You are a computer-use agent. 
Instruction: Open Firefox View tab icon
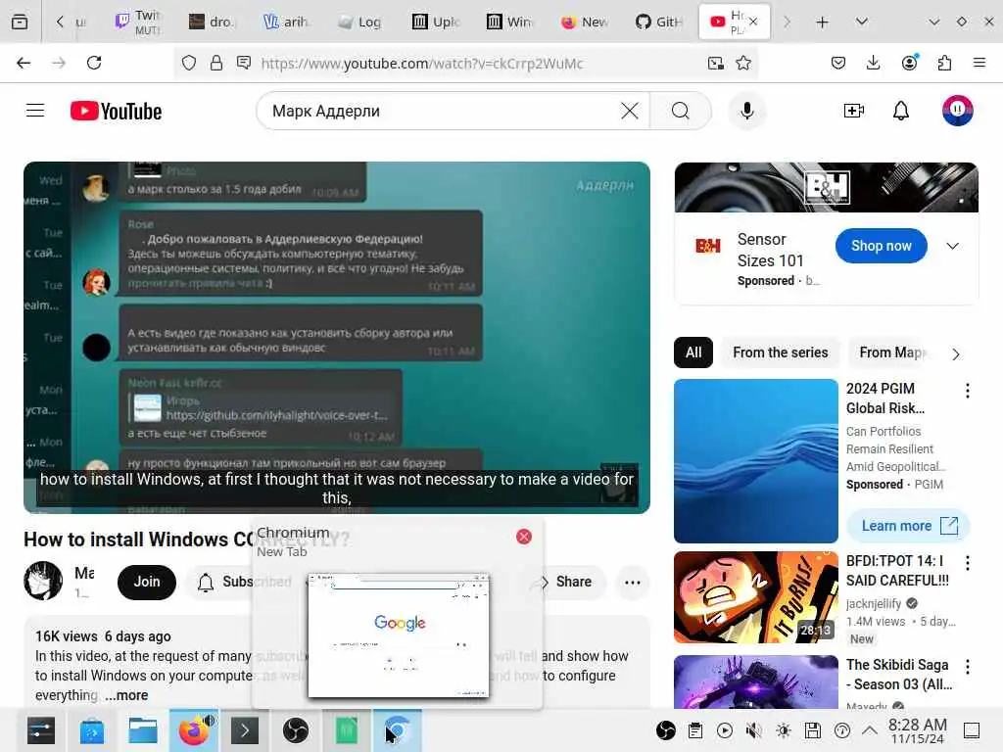[20, 22]
